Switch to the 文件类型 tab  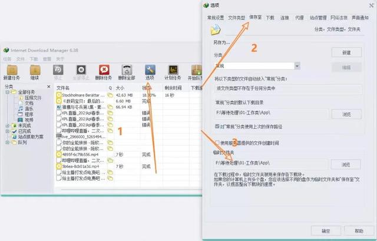pyautogui.click(x=237, y=18)
